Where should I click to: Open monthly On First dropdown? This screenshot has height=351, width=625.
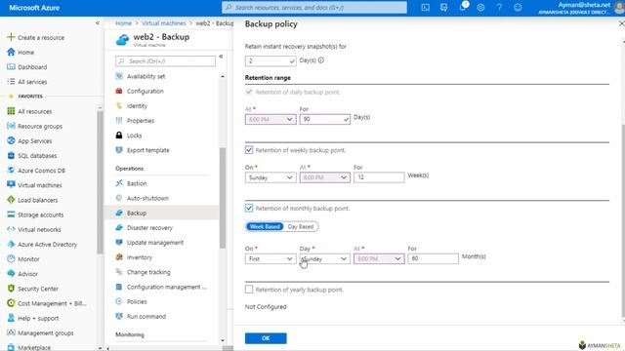[271, 258]
